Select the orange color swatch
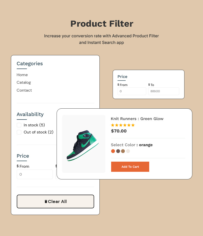This screenshot has width=203, height=236. pyautogui.click(x=113, y=151)
